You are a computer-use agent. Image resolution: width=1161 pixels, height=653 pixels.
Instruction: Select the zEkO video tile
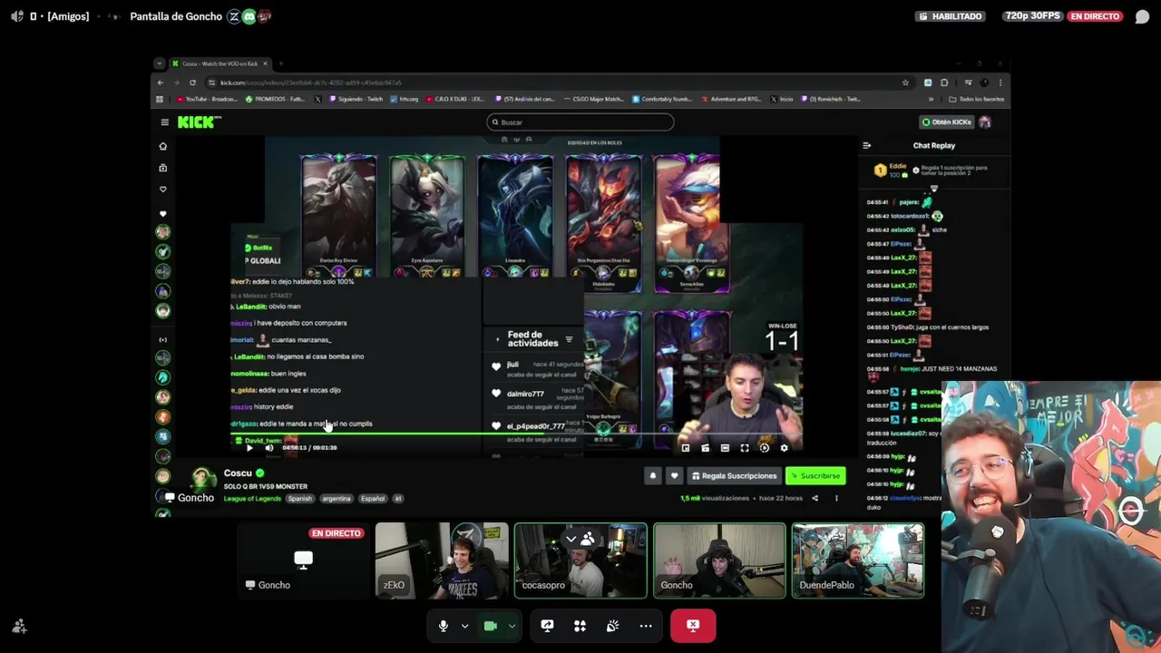[442, 560]
